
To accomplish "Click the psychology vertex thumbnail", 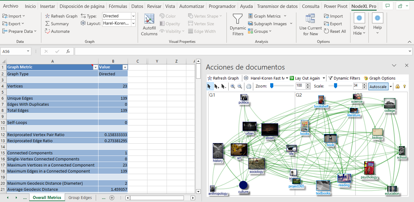I will coord(369,168).
